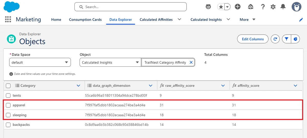
Task: Click the Marketing app name
Action: point(28,19)
